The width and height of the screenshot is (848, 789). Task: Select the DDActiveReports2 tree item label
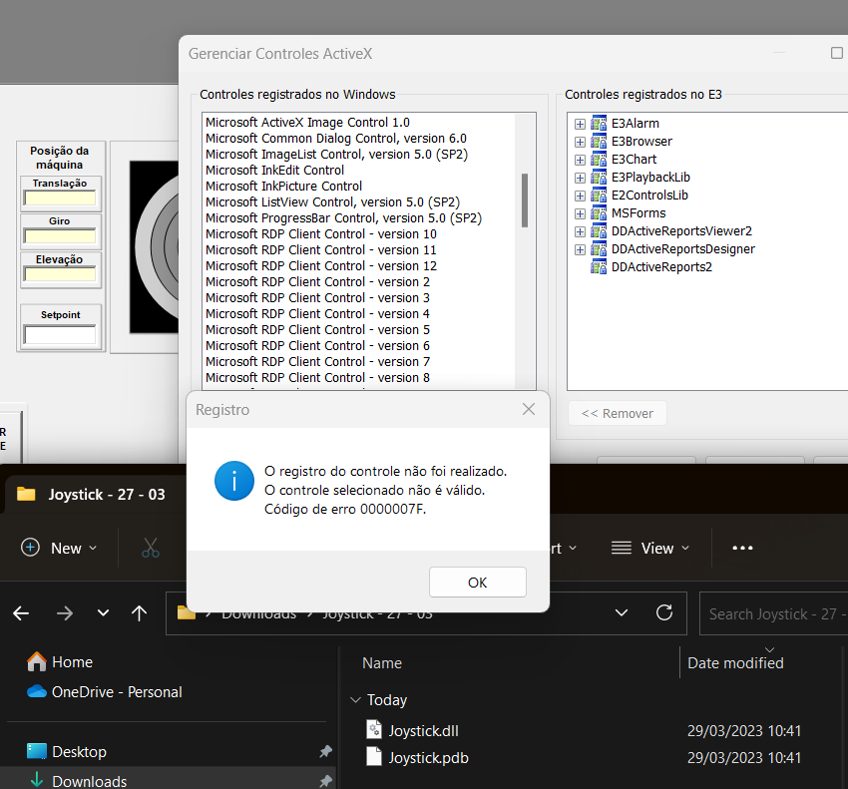(x=661, y=266)
